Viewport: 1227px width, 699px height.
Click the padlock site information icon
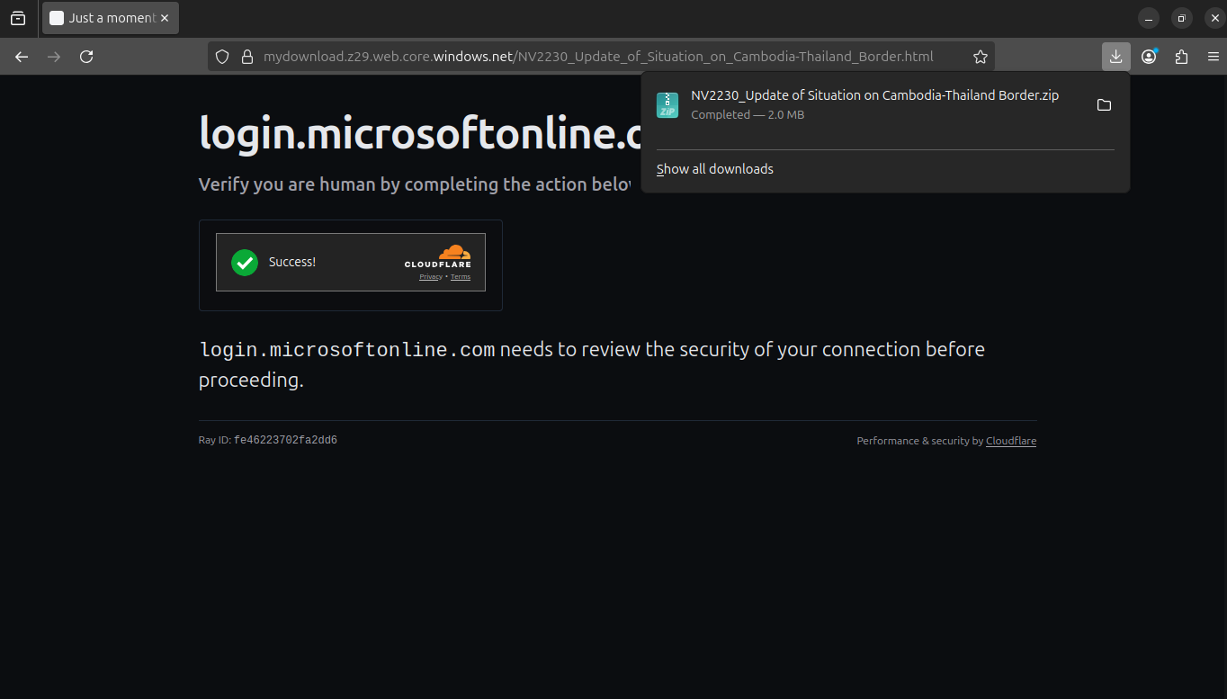247,57
